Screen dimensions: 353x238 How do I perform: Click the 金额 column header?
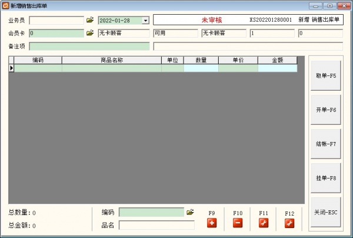coord(277,60)
